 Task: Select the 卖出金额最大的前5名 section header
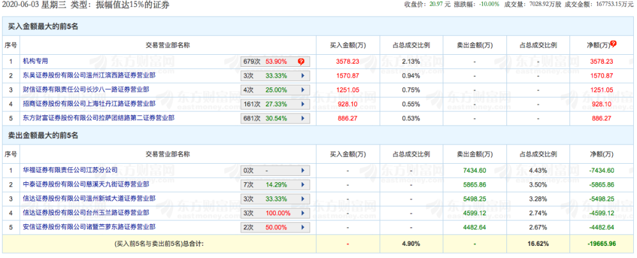coord(43,136)
